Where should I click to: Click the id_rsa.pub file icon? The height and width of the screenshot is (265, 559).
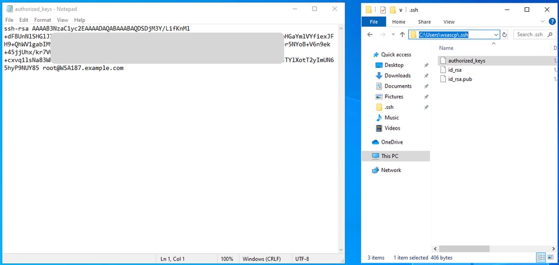[443, 79]
